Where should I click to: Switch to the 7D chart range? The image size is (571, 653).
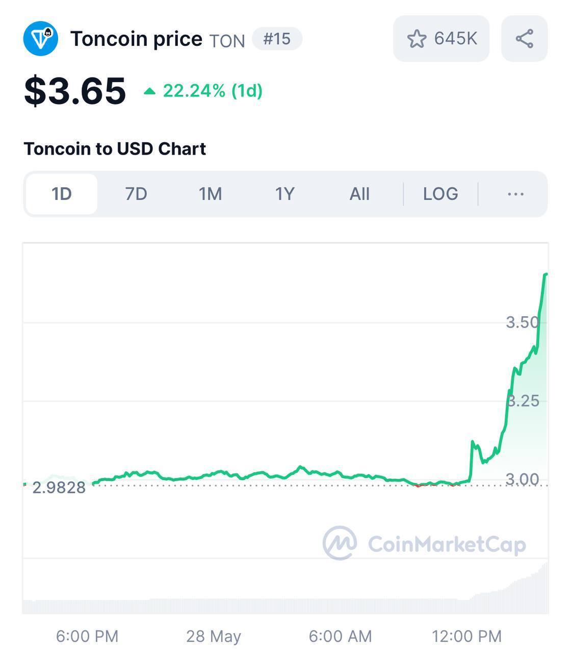[x=136, y=194]
